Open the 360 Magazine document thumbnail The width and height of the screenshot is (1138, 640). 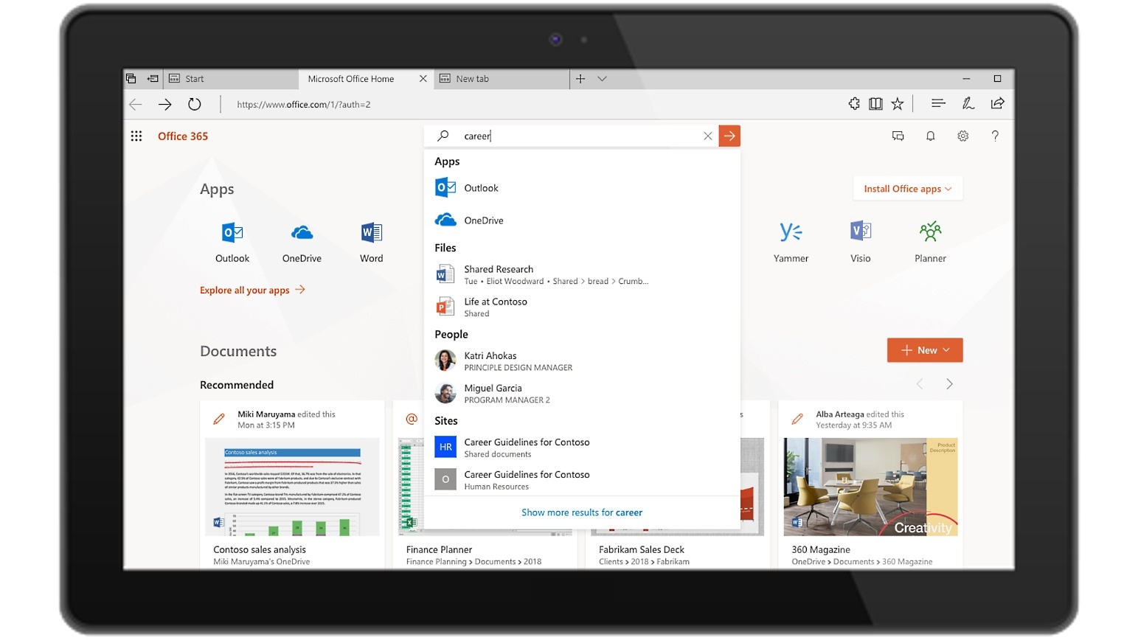(870, 487)
